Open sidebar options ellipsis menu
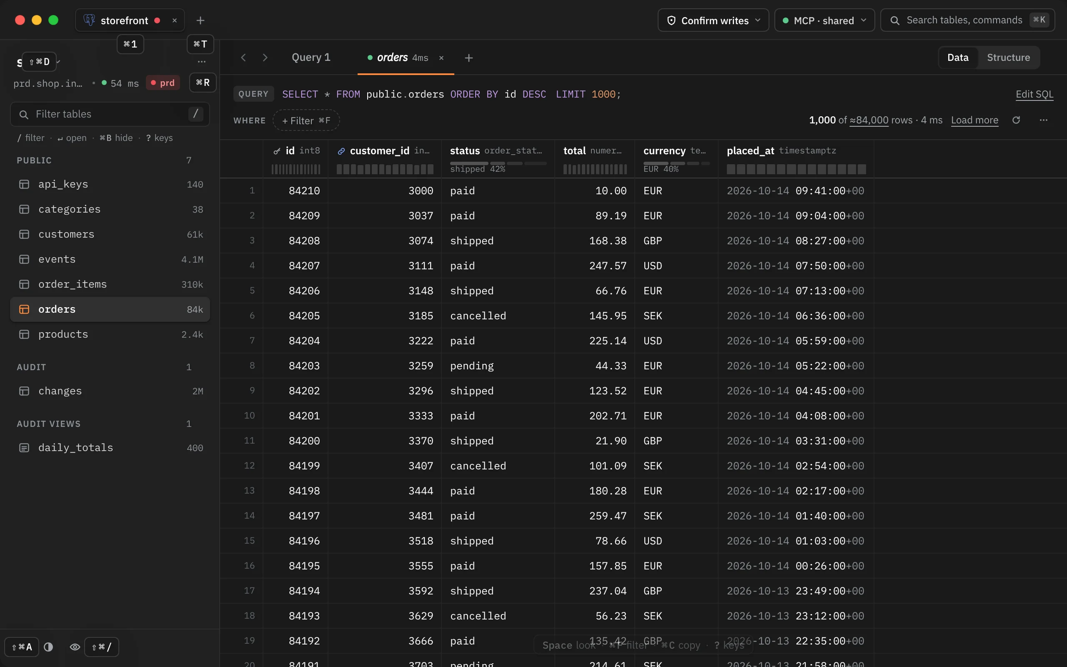The width and height of the screenshot is (1067, 667). (201, 62)
